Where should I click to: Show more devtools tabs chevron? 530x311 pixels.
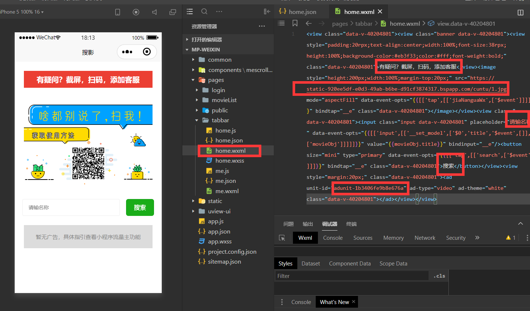[477, 238]
